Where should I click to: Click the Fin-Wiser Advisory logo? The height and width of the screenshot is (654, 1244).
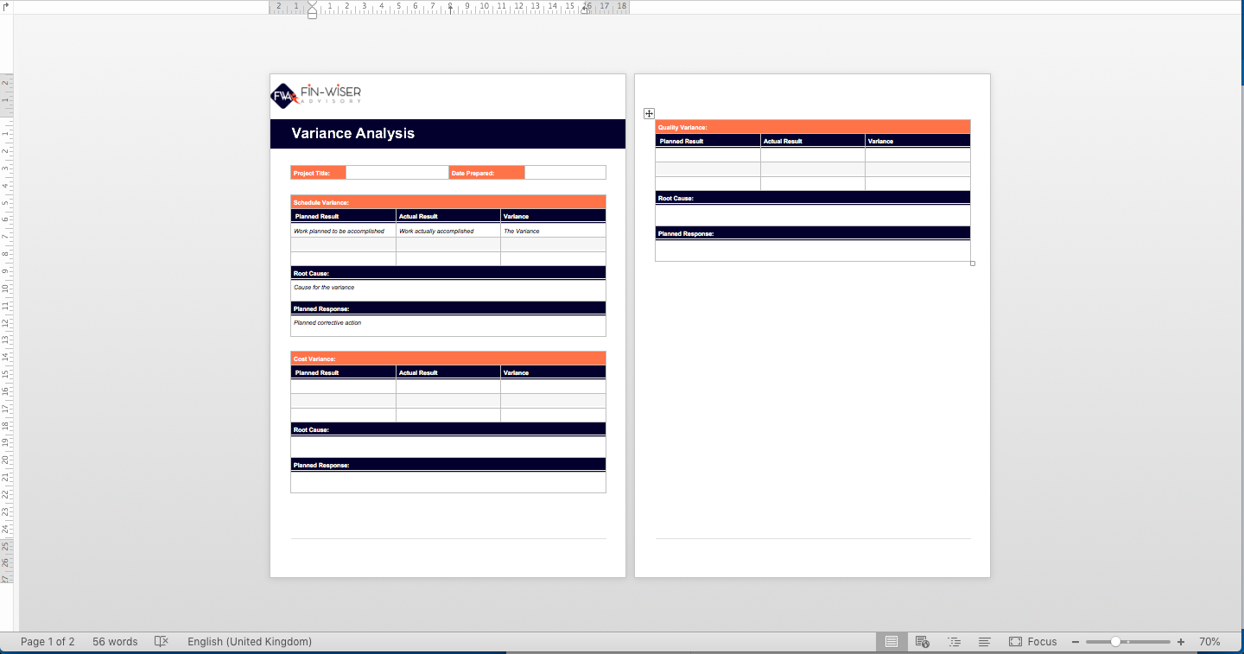point(316,95)
